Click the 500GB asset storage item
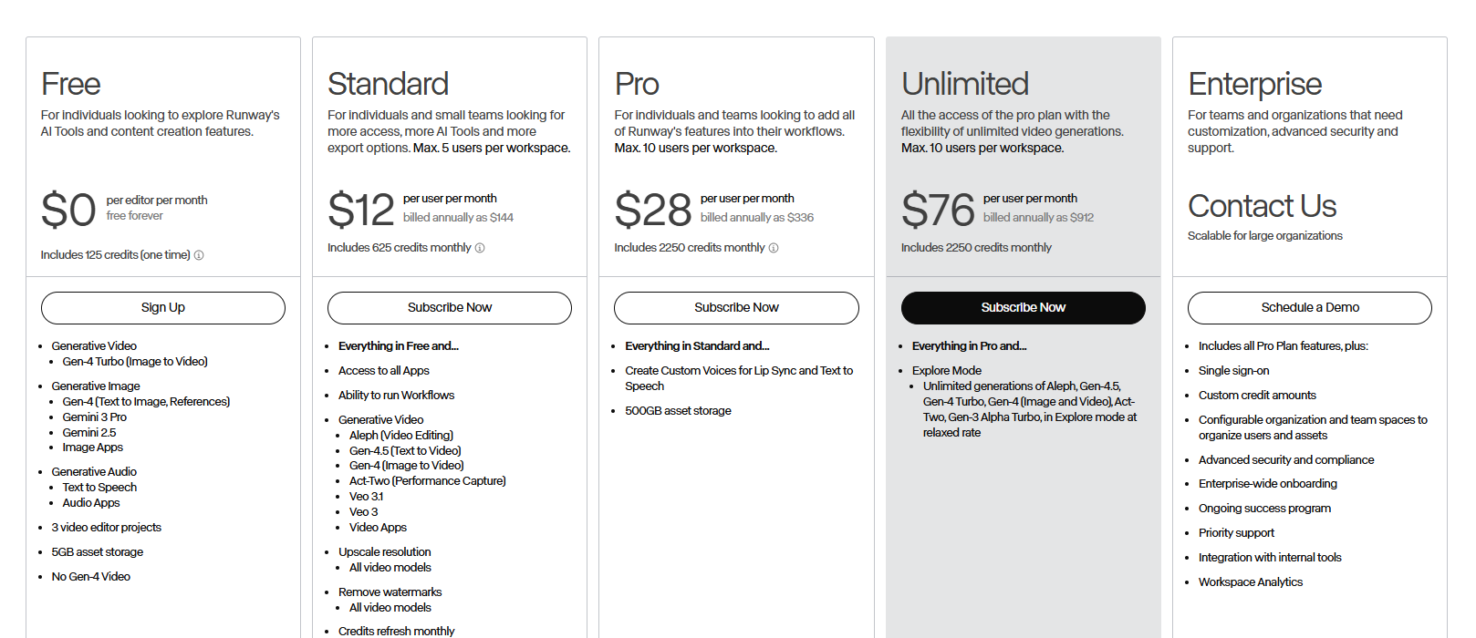Viewport: 1476px width, 638px height. [678, 411]
